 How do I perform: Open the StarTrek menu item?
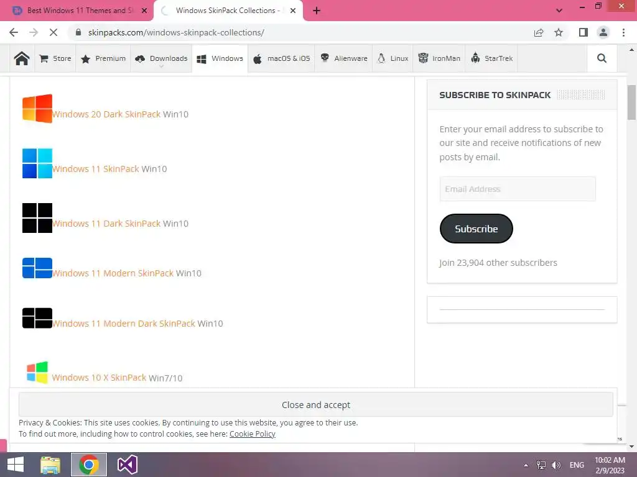click(x=491, y=58)
